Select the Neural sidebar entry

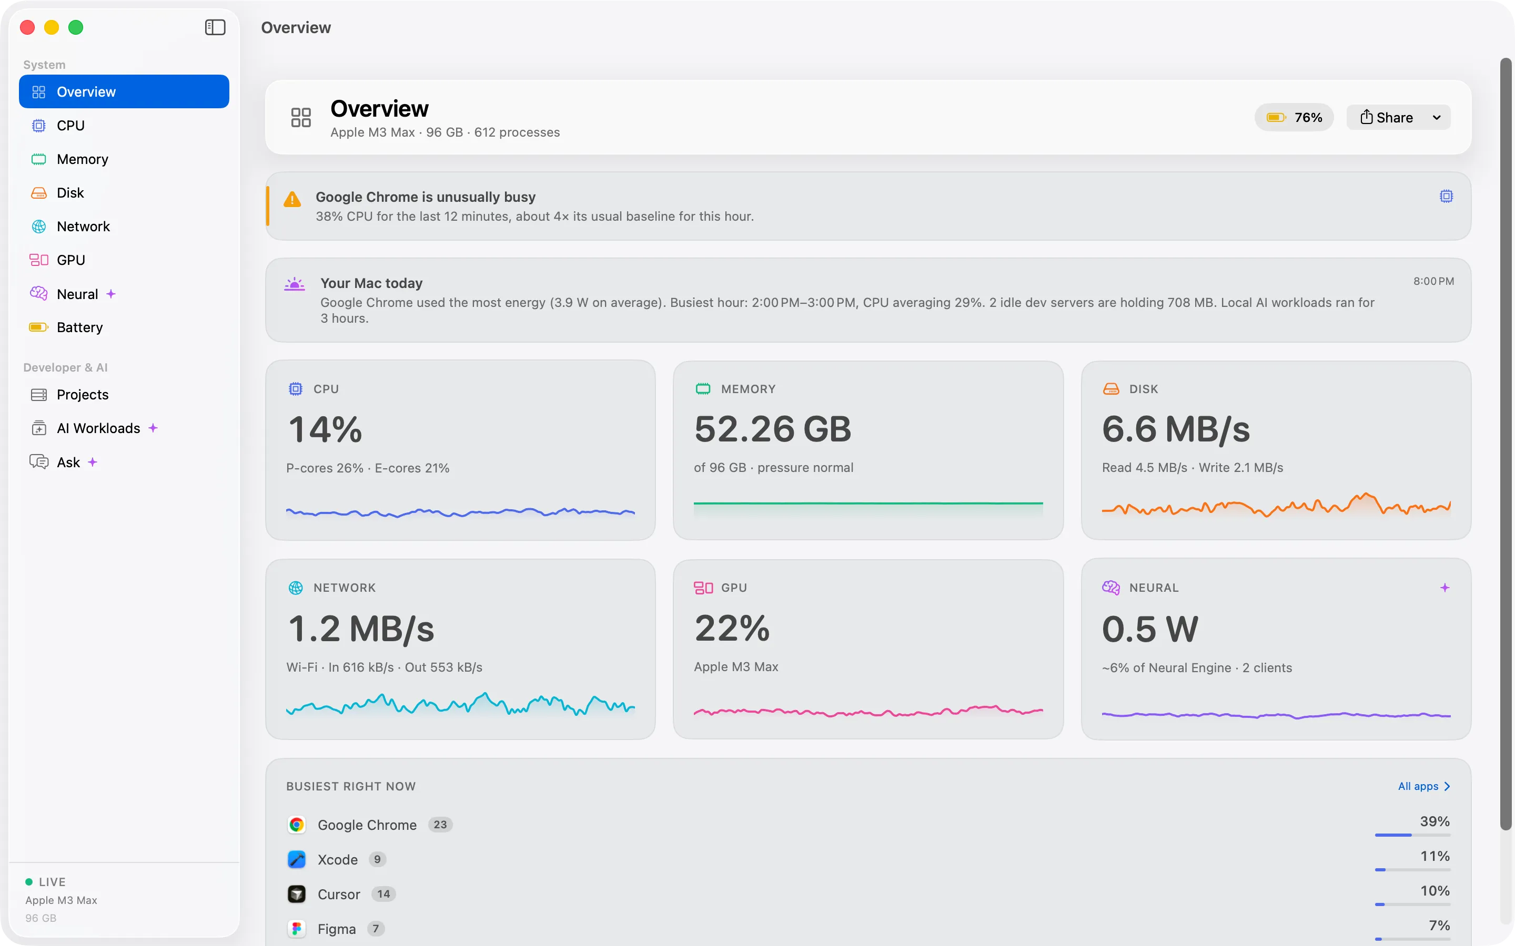coord(124,293)
